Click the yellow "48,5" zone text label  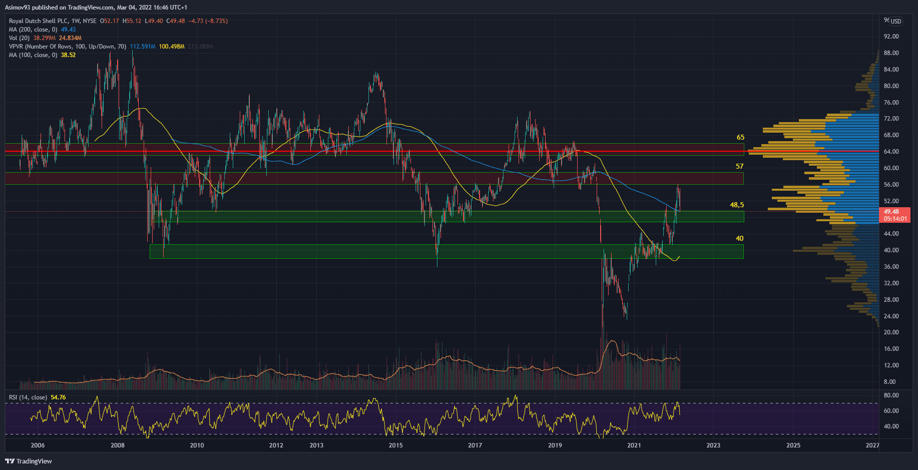click(x=737, y=205)
